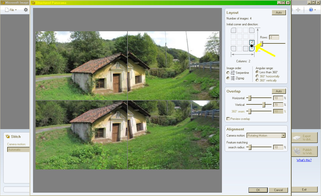Select the bottom-right grass preview tile

(174, 135)
